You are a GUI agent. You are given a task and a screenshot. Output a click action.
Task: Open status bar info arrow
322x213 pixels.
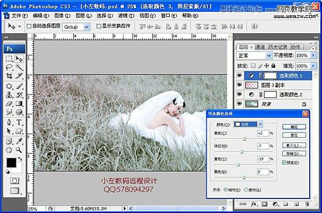pos(124,209)
